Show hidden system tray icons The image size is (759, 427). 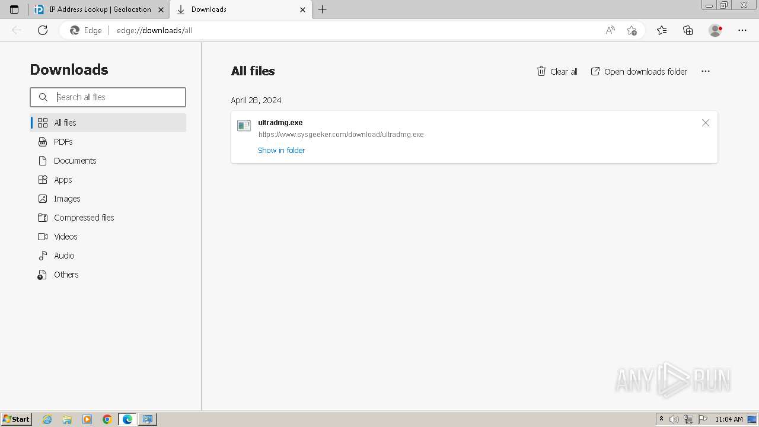click(x=662, y=419)
